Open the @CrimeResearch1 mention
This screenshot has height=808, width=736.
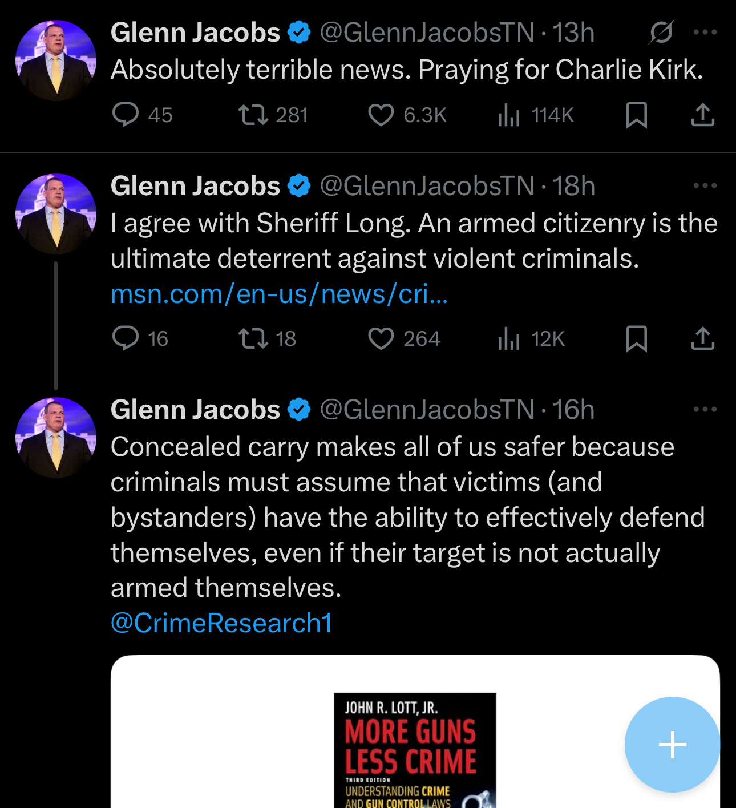pyautogui.click(x=221, y=623)
